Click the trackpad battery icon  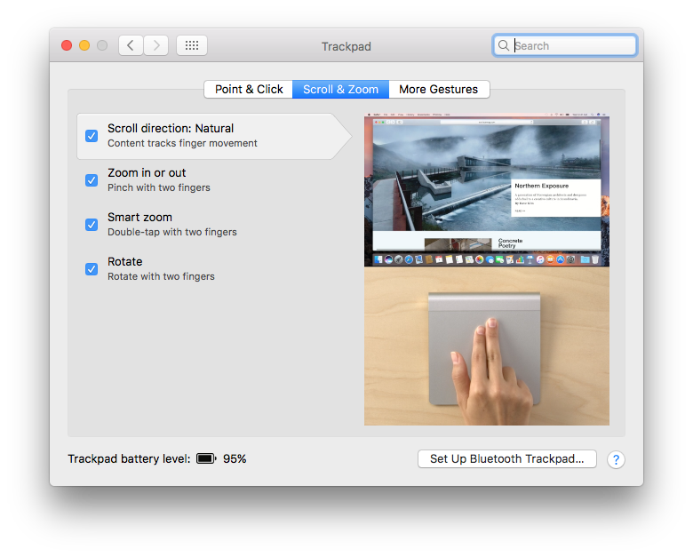click(x=206, y=458)
